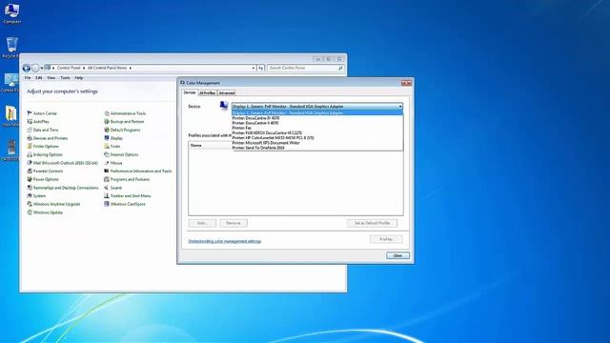Click the Add... button

coord(202,223)
